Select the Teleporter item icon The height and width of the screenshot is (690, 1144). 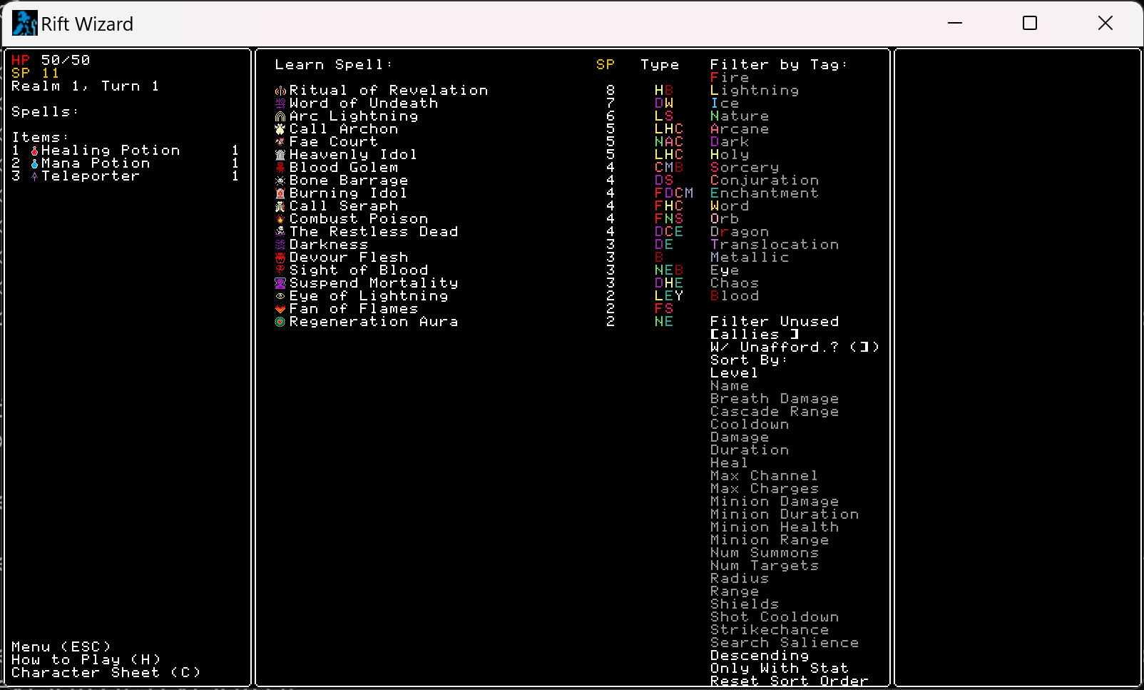[34, 176]
